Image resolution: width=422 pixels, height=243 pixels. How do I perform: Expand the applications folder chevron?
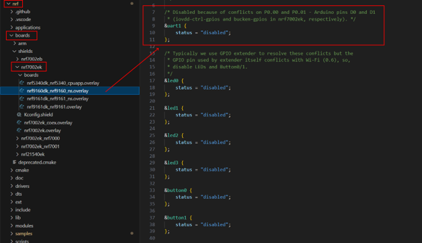[11, 28]
